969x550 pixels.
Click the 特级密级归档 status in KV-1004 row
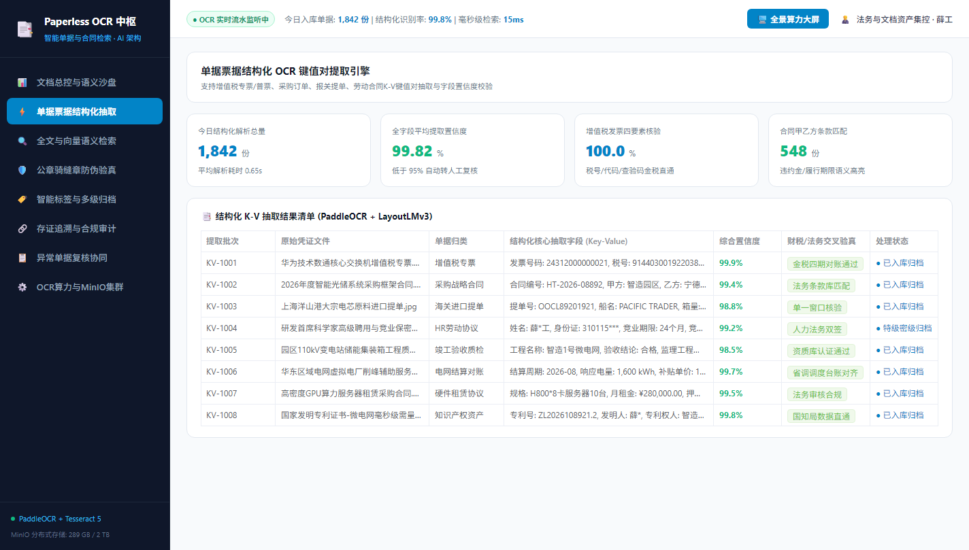click(904, 328)
